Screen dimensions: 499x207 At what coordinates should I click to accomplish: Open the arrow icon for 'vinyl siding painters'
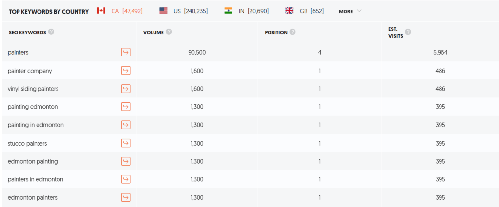(126, 89)
